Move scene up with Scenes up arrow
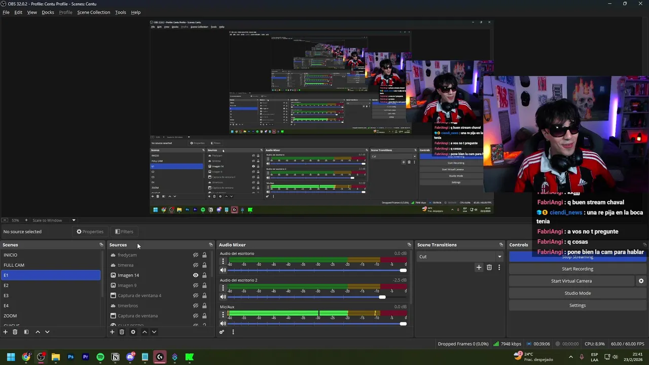Screen dimensions: 649x365 38,332
